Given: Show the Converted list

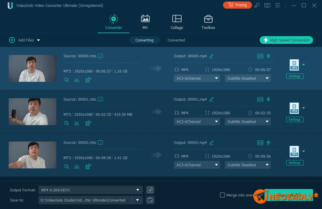Looking at the screenshot, I should tap(176, 40).
